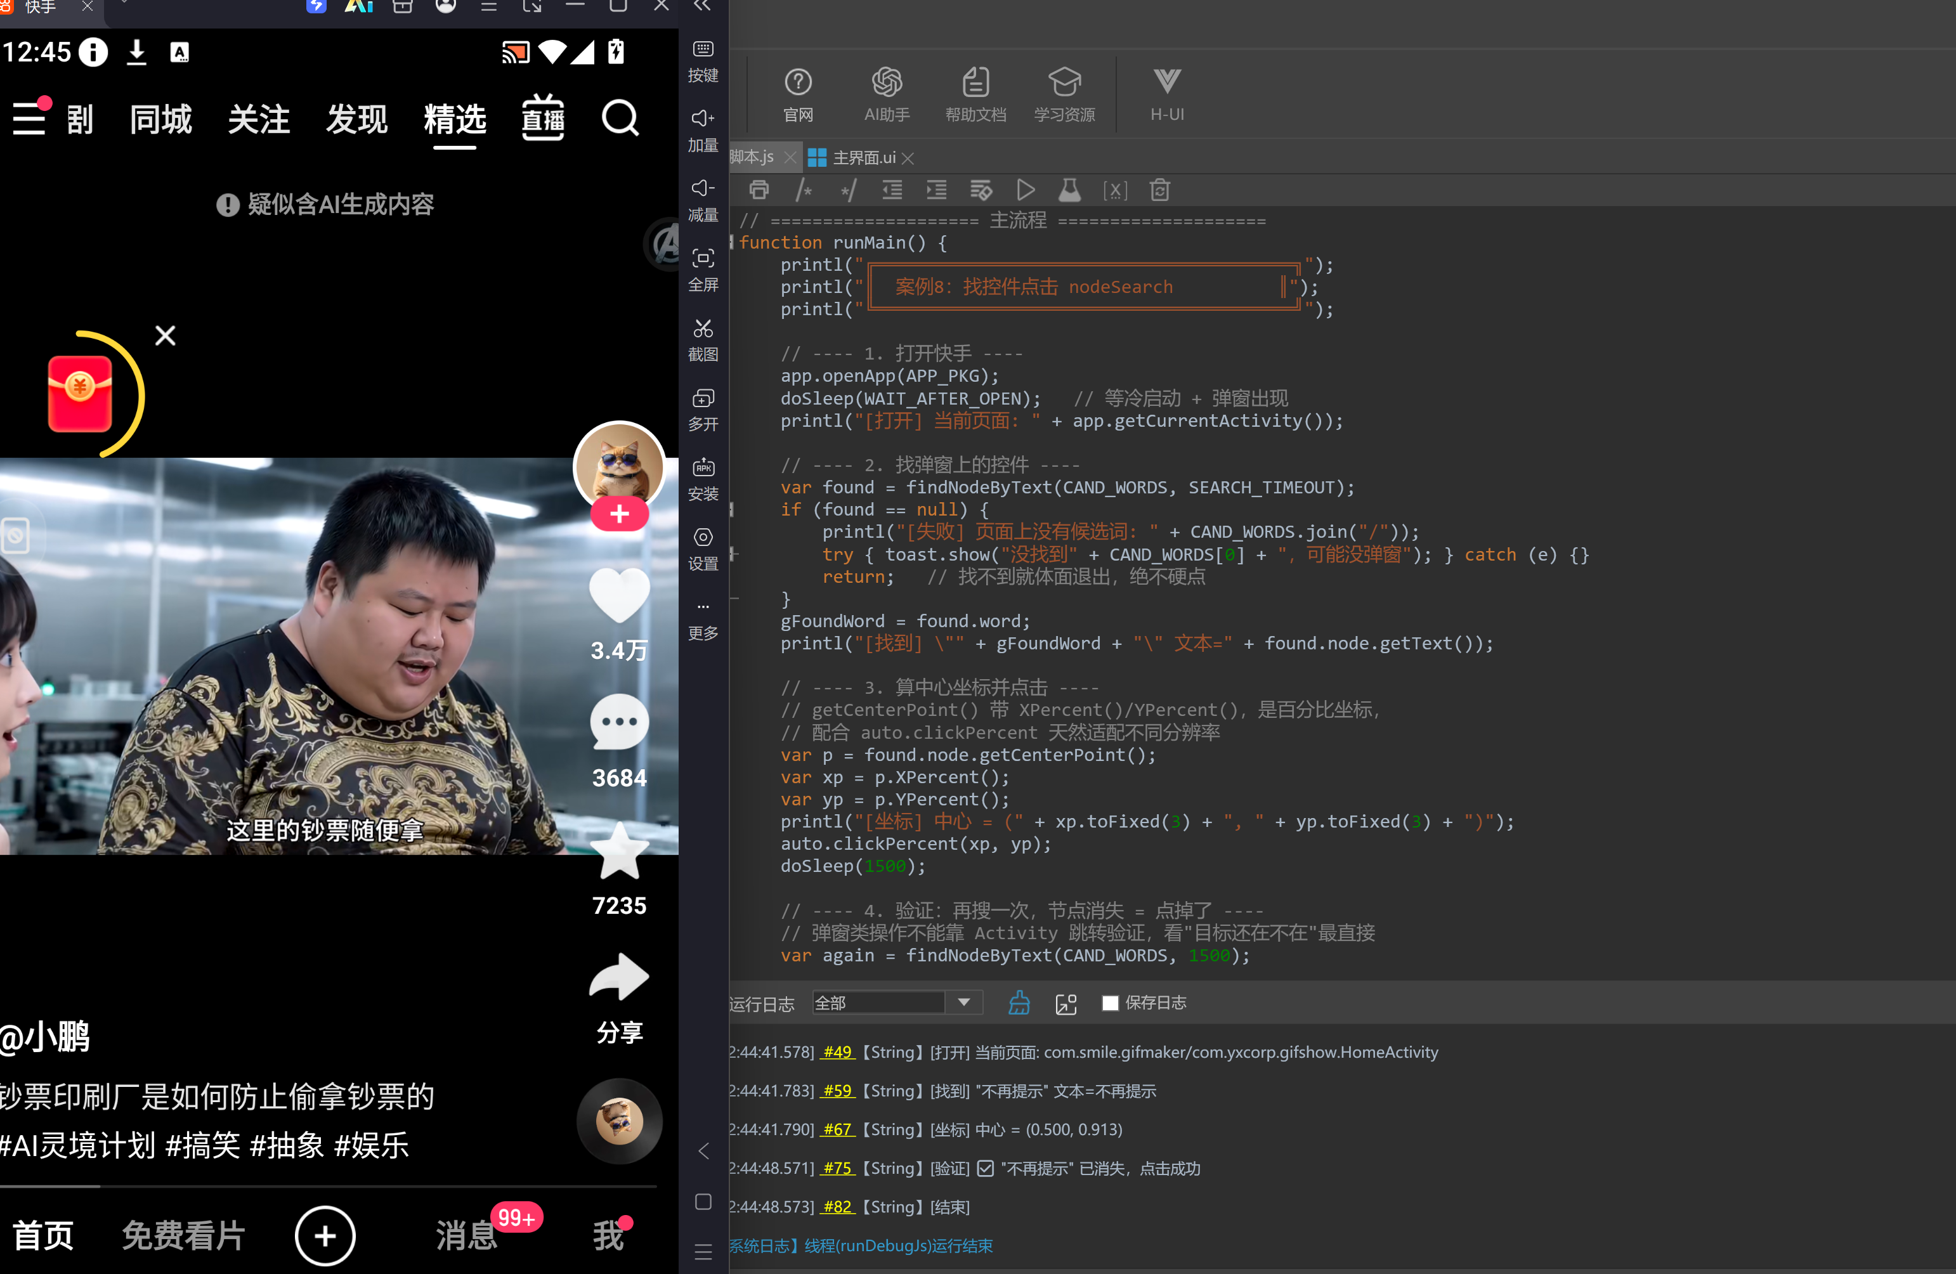Like the video with heart icon
Screen dimensions: 1956x1274
619,595
